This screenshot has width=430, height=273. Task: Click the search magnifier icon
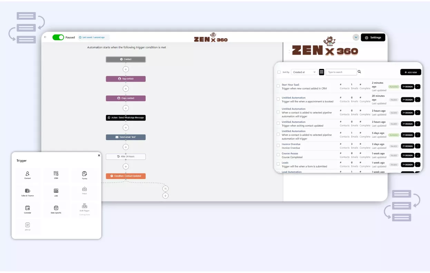tap(359, 72)
